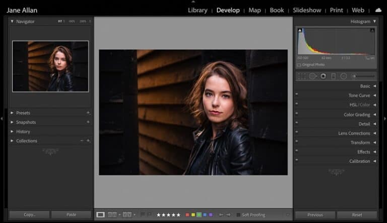Select the Crop Overlay tool
This screenshot has width=387, height=223.
tap(302, 76)
